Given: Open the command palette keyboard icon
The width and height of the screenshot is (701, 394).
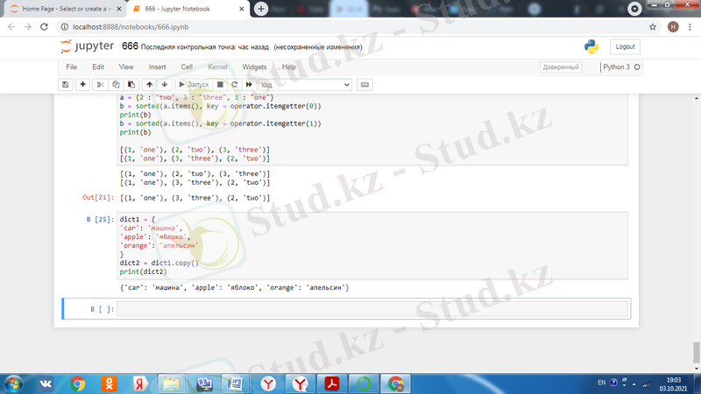Looking at the screenshot, I should (365, 84).
